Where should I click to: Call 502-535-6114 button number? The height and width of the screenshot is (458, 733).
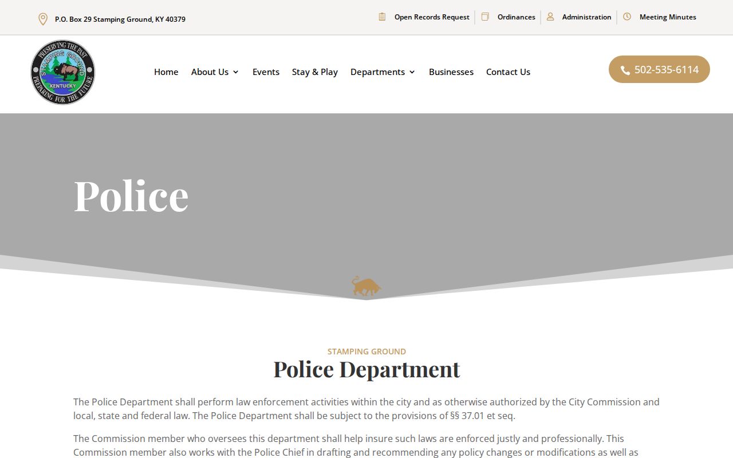667,69
